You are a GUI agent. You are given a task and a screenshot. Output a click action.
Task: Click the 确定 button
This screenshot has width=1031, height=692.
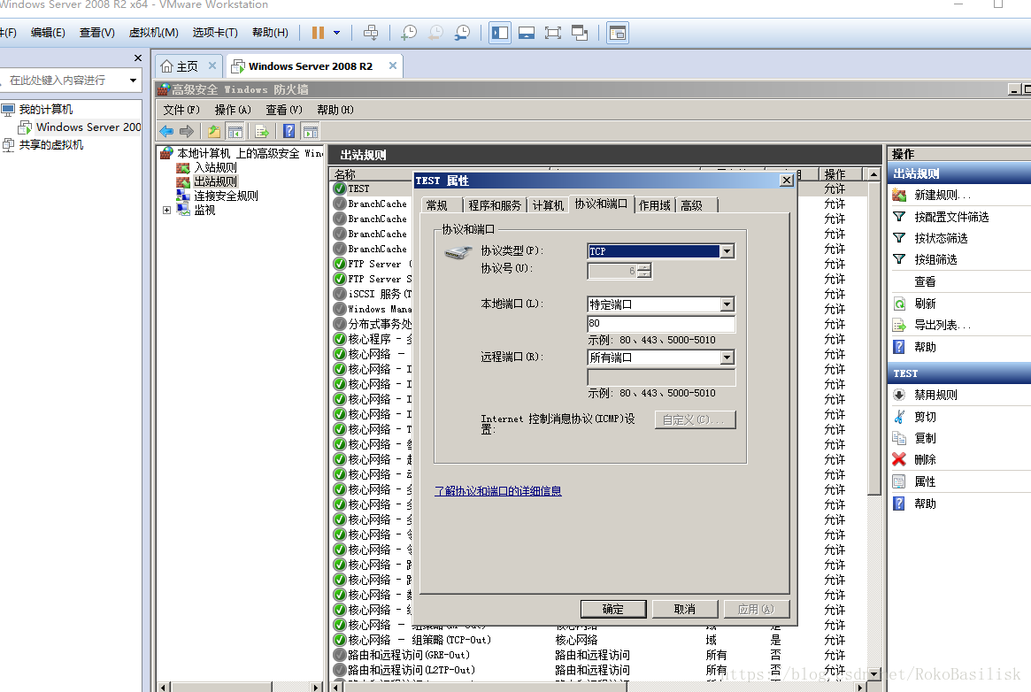pyautogui.click(x=612, y=609)
